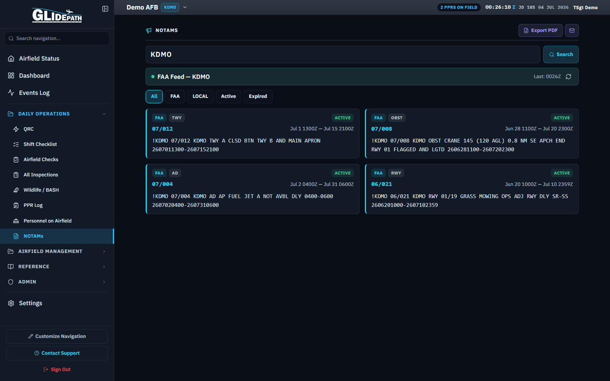Click the Last: 0026Z timestamp
This screenshot has height=381, width=610.
[x=547, y=77]
